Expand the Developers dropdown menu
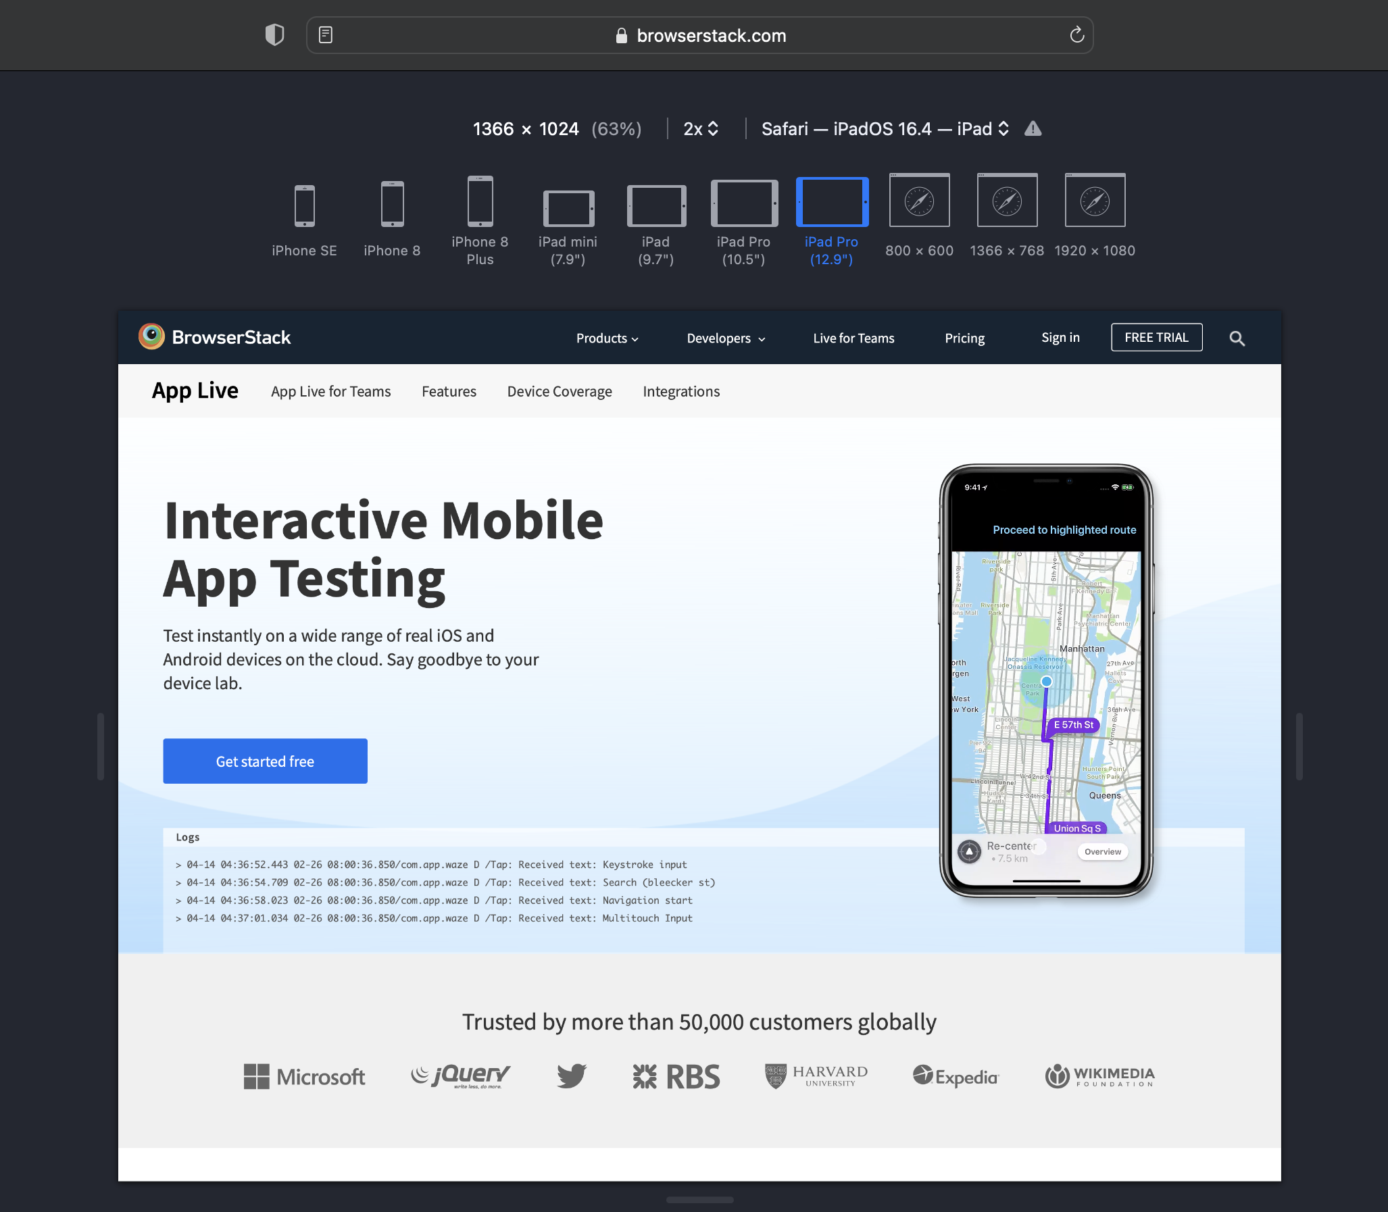The width and height of the screenshot is (1388, 1212). [724, 336]
